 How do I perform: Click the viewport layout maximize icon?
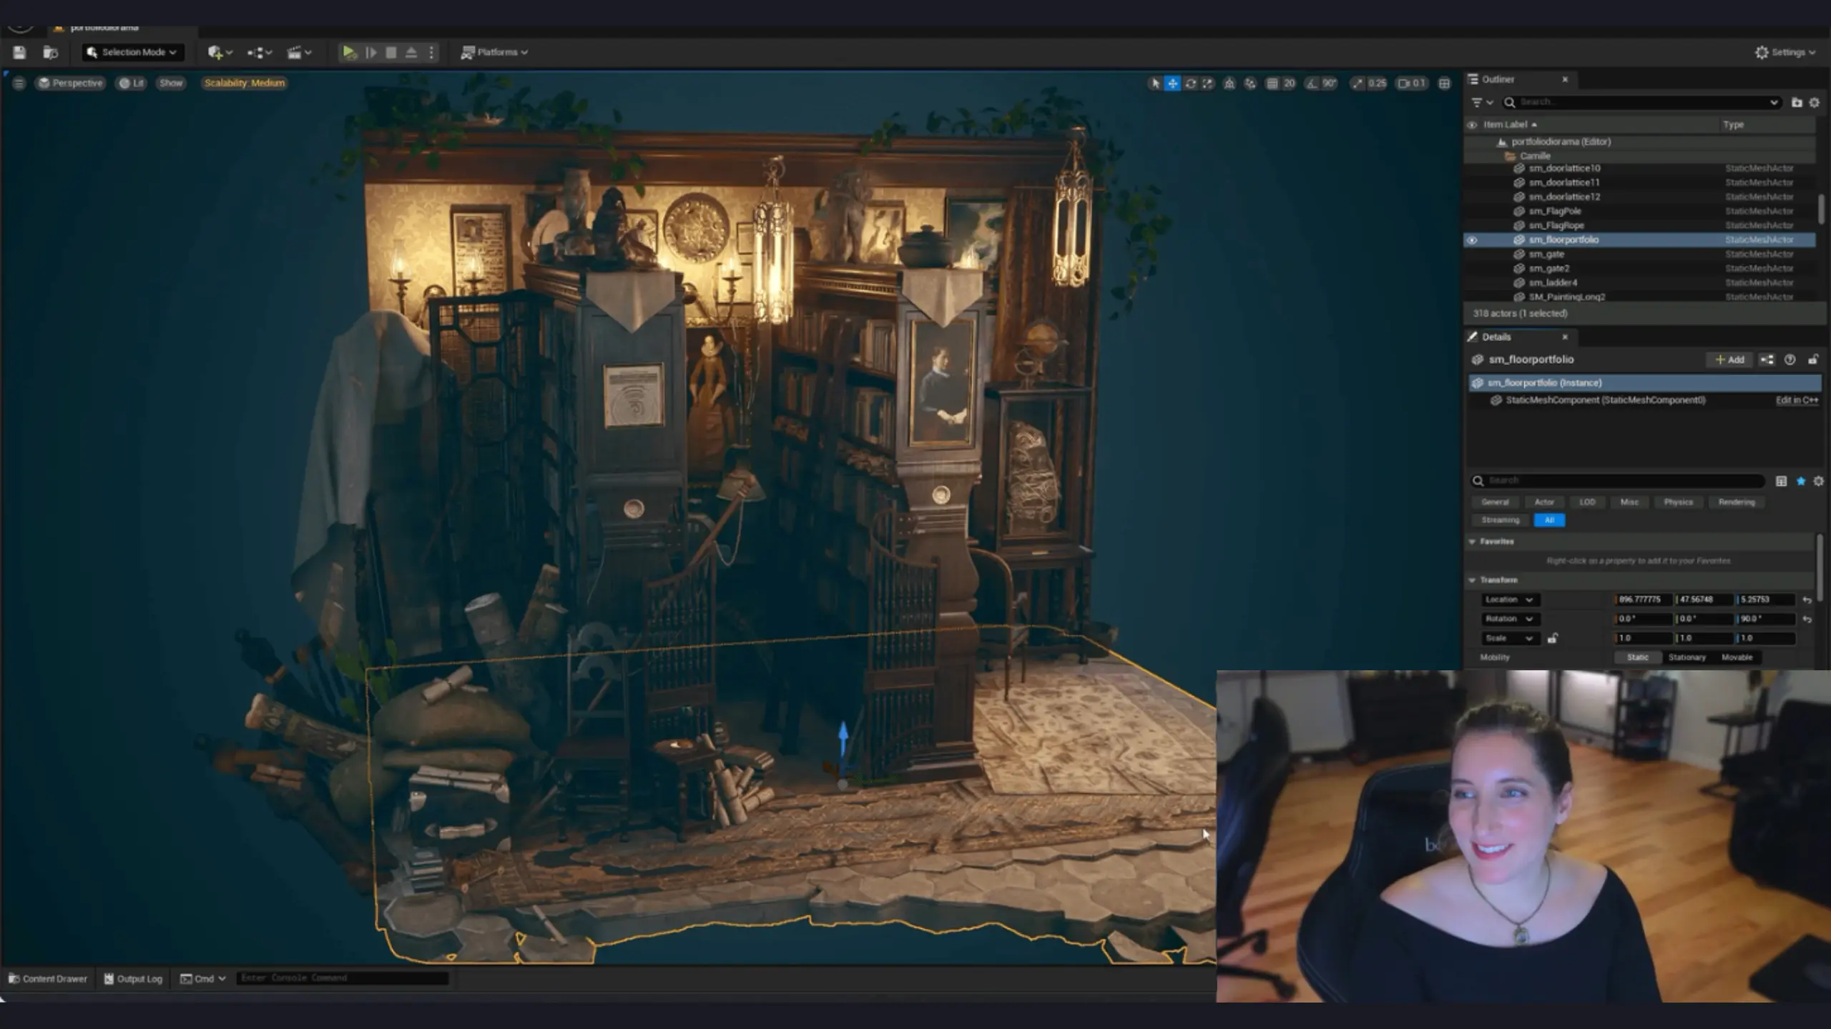1444,84
